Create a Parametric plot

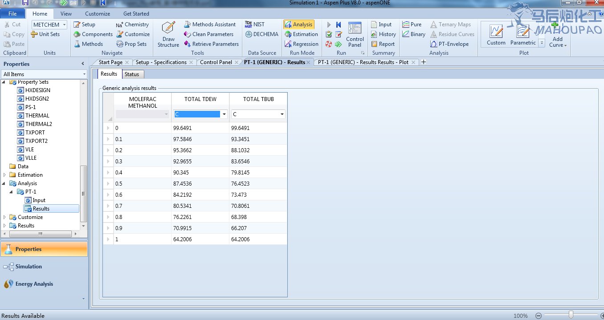pos(523,35)
